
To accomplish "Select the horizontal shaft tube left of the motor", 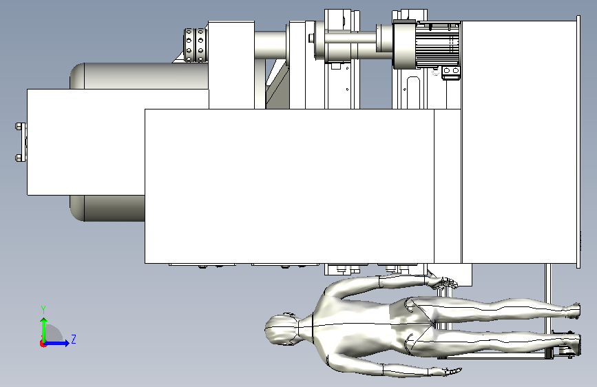I will pyautogui.click(x=350, y=38).
